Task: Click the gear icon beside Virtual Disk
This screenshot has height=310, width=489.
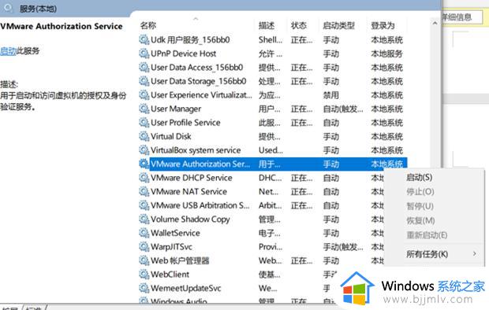Action: 144,136
